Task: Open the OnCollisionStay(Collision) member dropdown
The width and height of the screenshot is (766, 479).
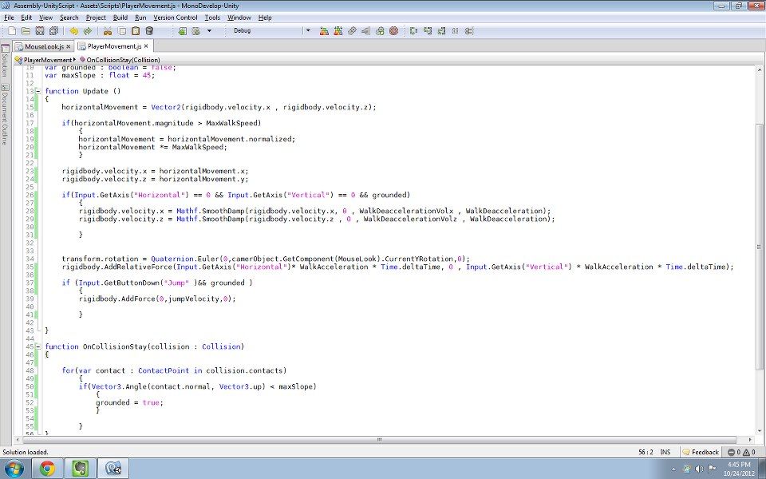Action: click(x=120, y=60)
